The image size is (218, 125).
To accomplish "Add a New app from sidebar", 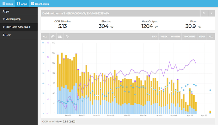I will tap(19, 35).
